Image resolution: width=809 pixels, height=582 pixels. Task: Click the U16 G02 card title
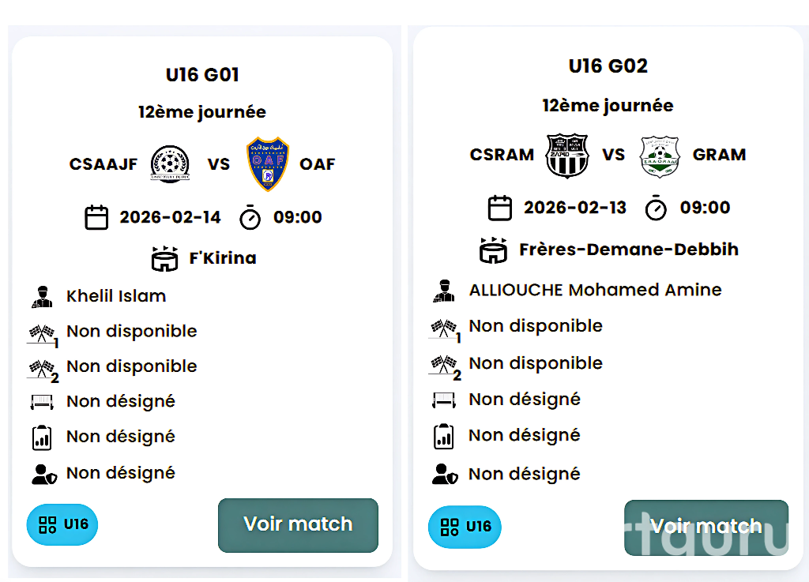pyautogui.click(x=608, y=66)
